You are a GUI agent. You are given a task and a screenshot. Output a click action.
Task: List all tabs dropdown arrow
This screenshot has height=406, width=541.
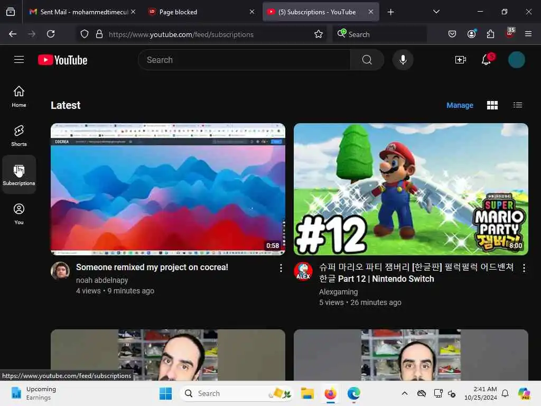click(x=436, y=12)
